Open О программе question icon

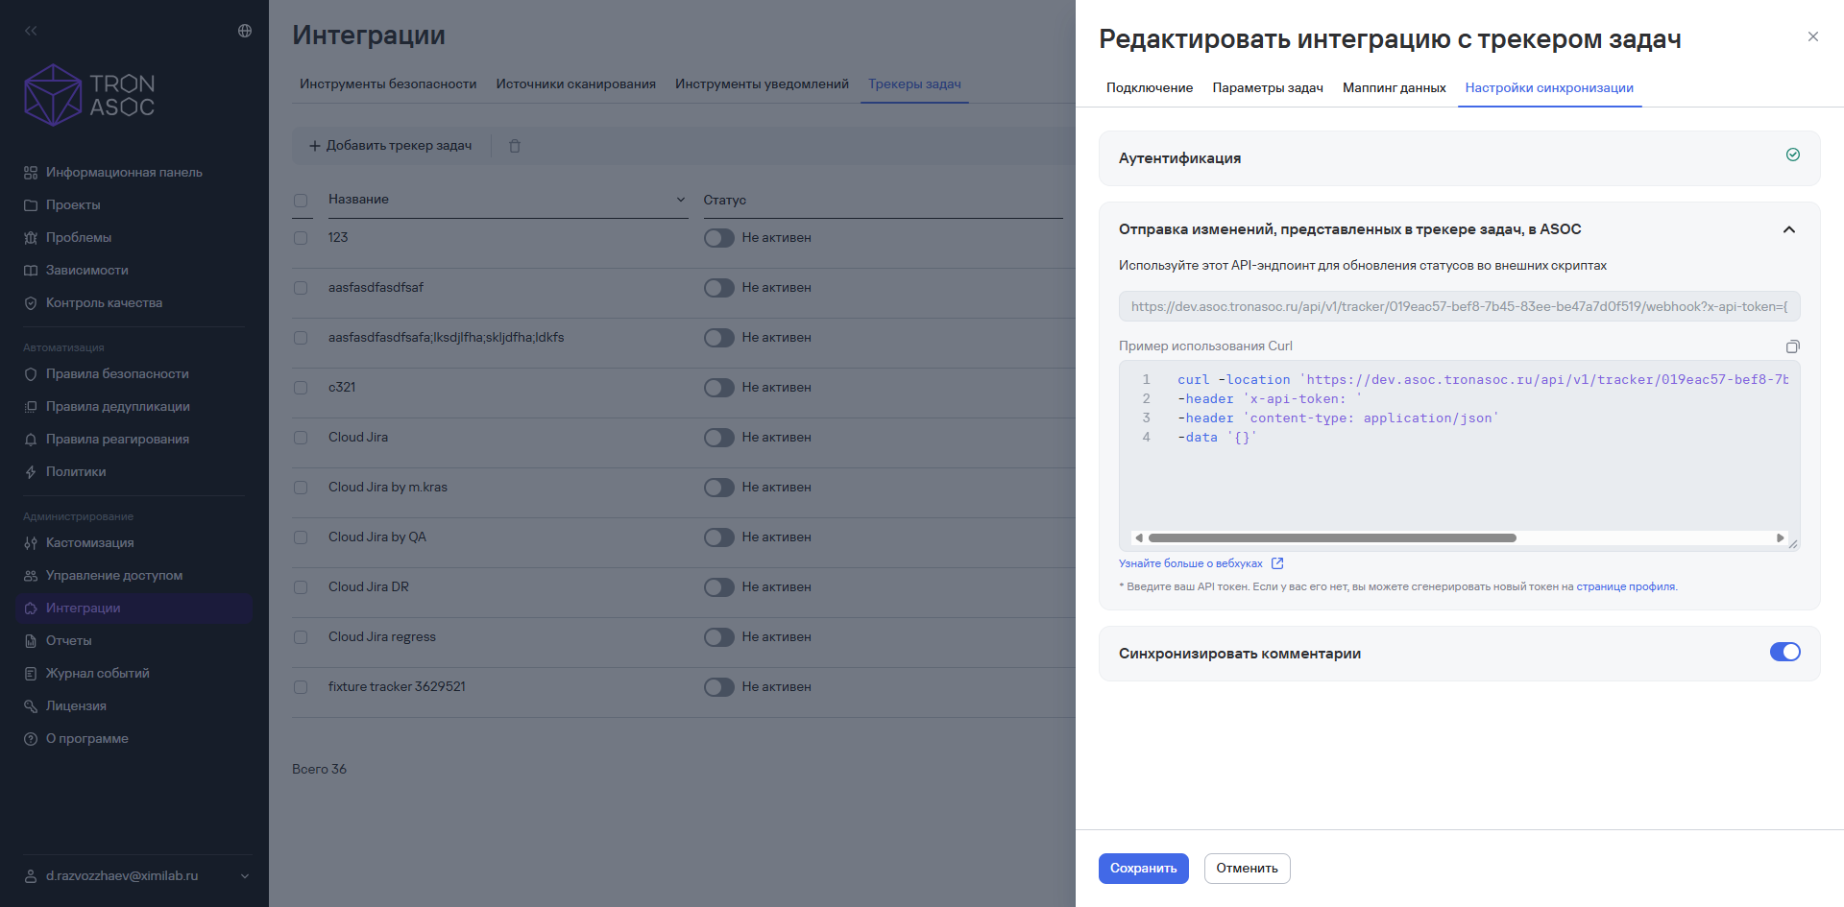click(31, 739)
